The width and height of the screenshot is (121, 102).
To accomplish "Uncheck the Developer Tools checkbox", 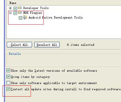I will pyautogui.click(x=15, y=8).
